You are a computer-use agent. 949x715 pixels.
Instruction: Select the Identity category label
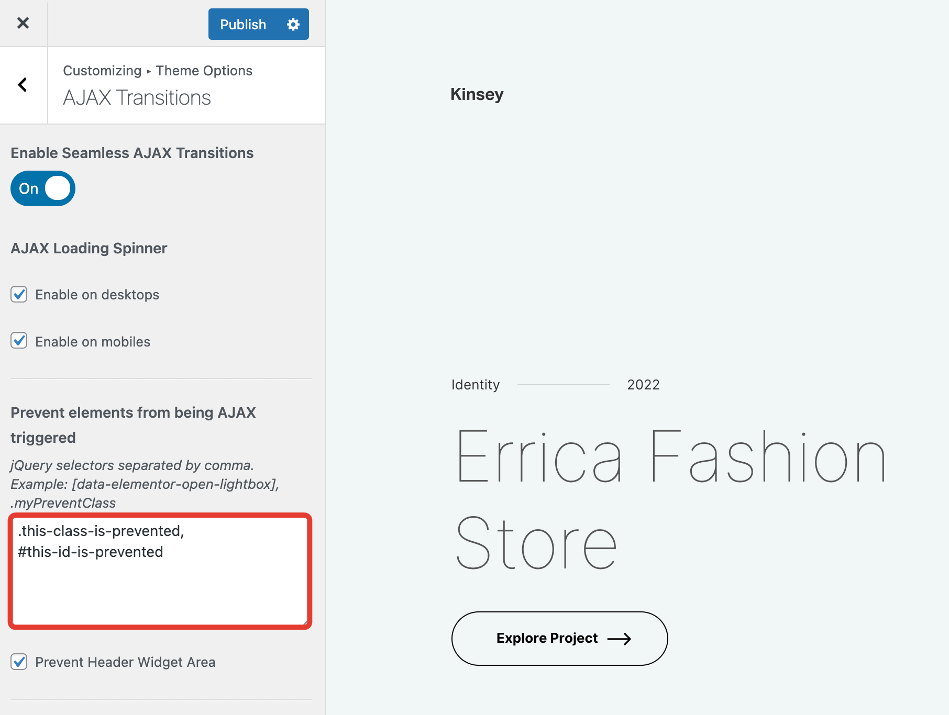click(x=476, y=385)
